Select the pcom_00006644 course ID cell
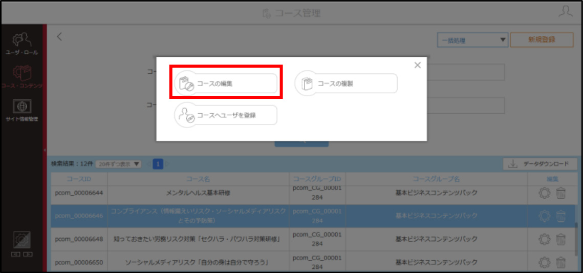The width and height of the screenshot is (583, 273). pyautogui.click(x=79, y=193)
